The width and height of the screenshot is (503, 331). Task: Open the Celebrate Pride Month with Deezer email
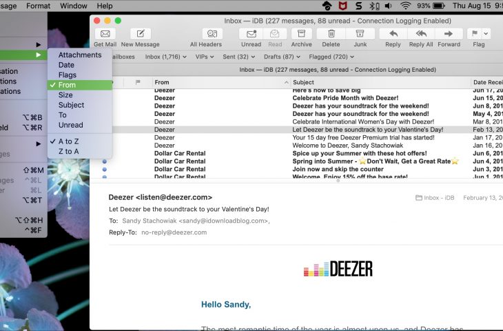coord(345,98)
